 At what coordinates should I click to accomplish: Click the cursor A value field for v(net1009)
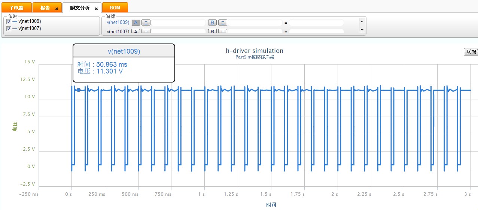(178, 22)
